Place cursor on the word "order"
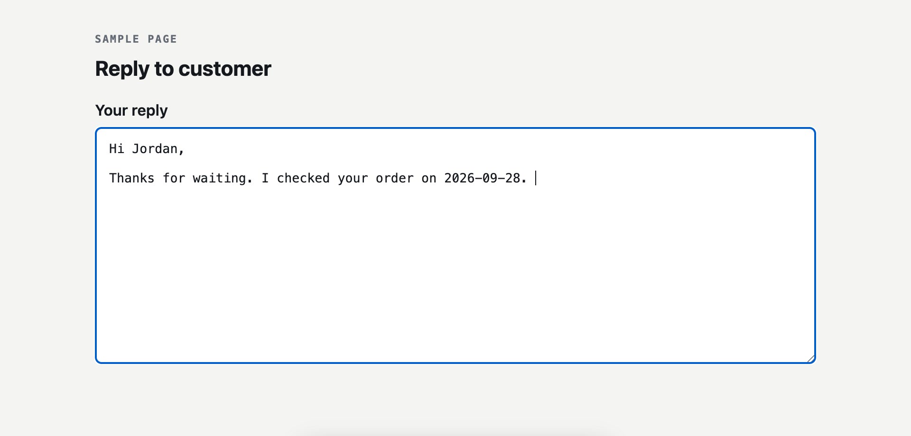The height and width of the screenshot is (436, 911). [395, 178]
